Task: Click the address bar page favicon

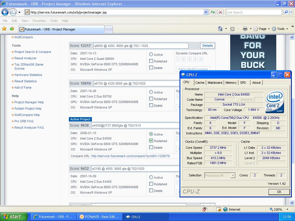Action: click(x=27, y=12)
